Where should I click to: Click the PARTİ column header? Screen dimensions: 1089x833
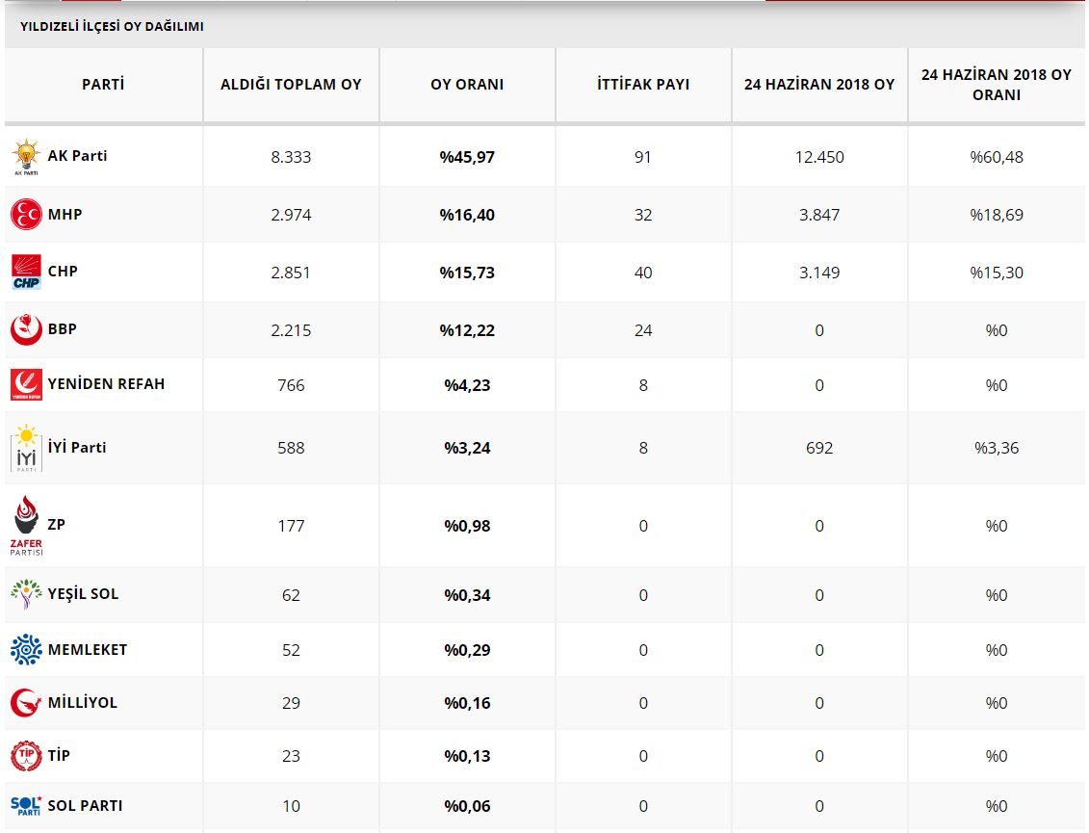pyautogui.click(x=103, y=85)
